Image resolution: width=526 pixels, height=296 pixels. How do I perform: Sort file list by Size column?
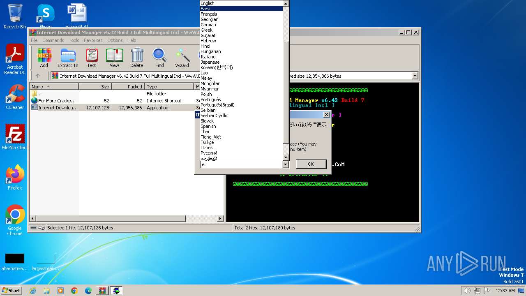point(95,87)
